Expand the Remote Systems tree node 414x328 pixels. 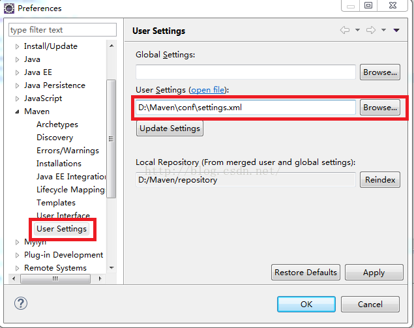pos(17,268)
